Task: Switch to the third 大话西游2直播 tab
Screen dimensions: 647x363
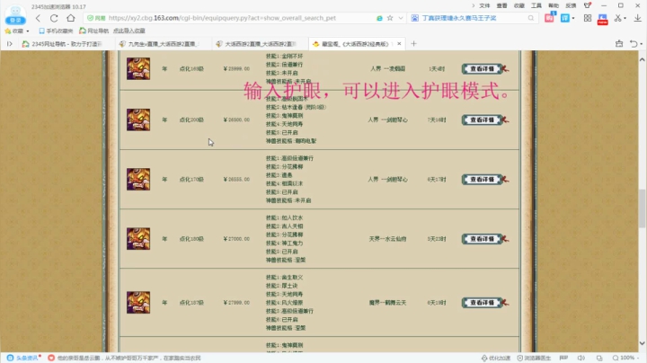Action: [258, 44]
